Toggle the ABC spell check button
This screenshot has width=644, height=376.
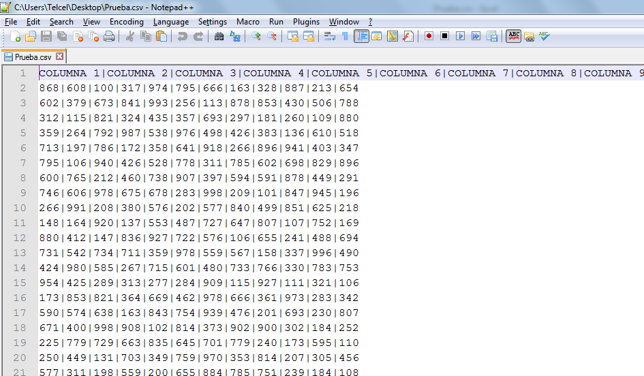click(513, 37)
